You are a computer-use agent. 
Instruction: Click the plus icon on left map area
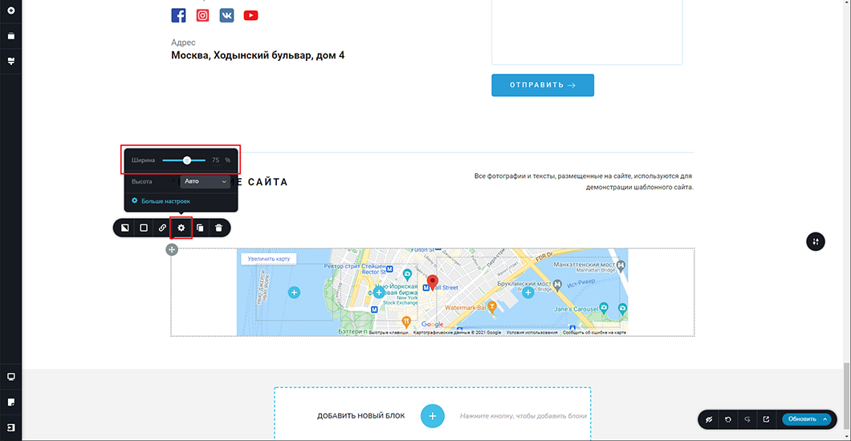[294, 293]
